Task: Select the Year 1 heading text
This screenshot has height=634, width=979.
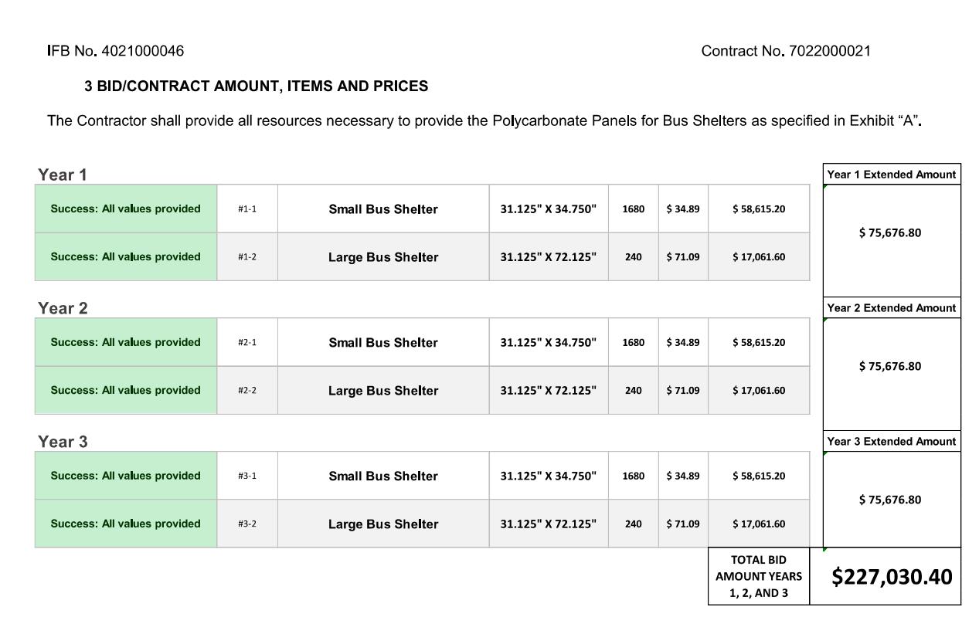Action: click(x=63, y=175)
